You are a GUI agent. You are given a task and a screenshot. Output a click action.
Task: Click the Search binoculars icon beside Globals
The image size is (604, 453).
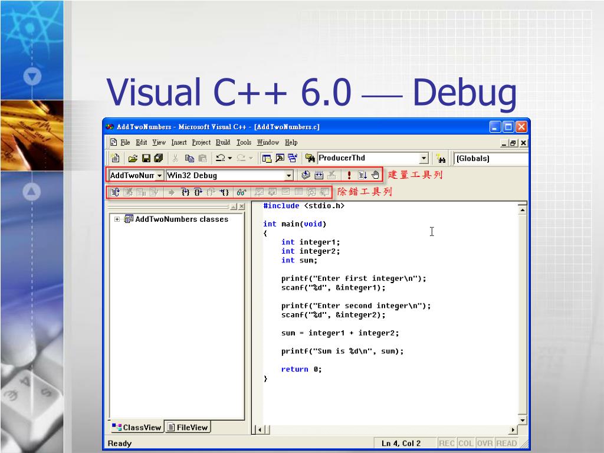[441, 159]
